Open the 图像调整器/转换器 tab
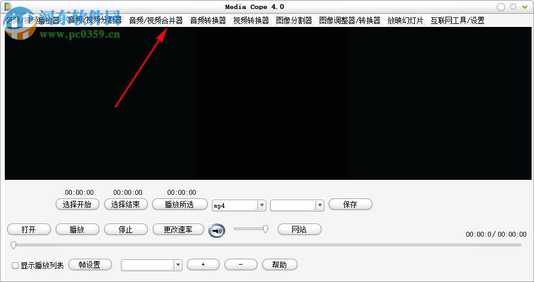 pyautogui.click(x=350, y=20)
